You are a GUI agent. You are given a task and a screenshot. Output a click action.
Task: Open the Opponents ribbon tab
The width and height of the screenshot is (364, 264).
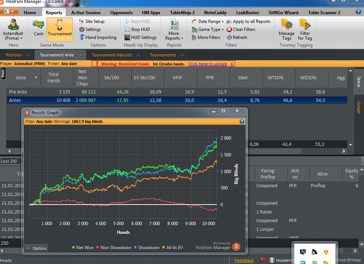121,13
